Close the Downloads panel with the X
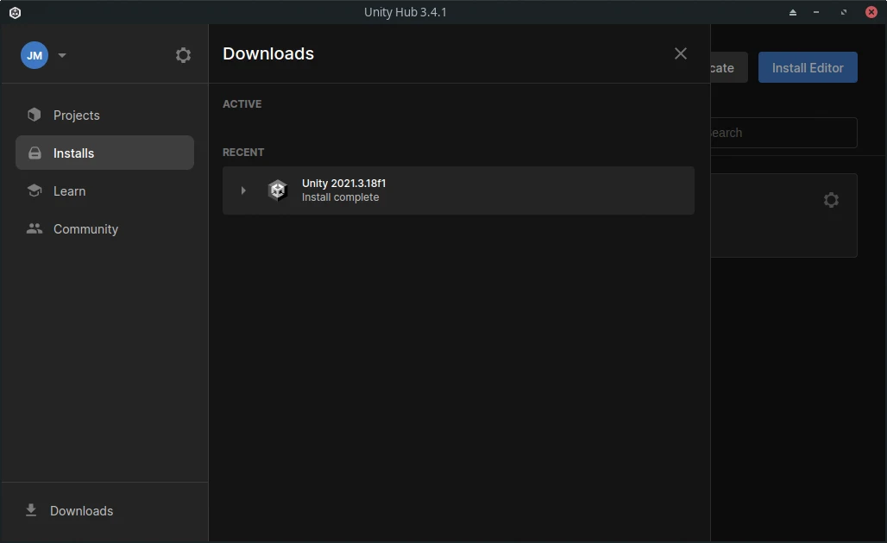The height and width of the screenshot is (543, 887). pos(681,53)
